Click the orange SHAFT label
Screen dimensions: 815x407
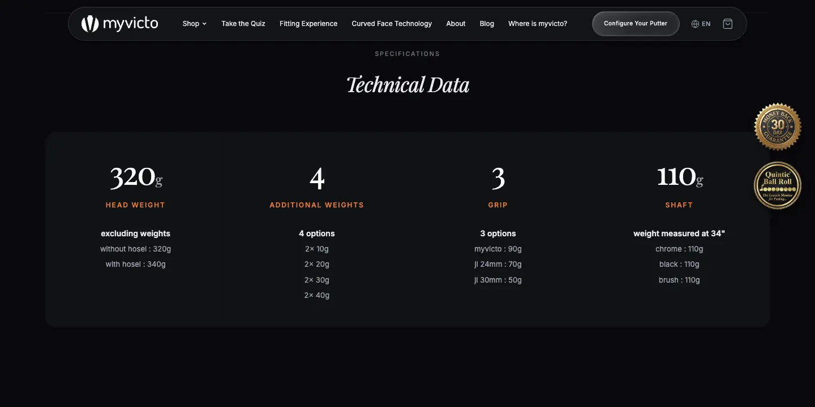[x=679, y=205]
